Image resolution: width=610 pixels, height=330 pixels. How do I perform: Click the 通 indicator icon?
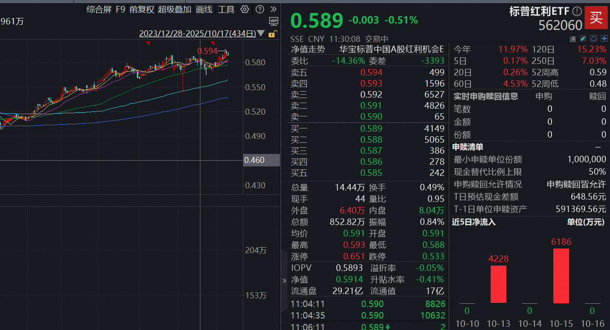click(573, 39)
